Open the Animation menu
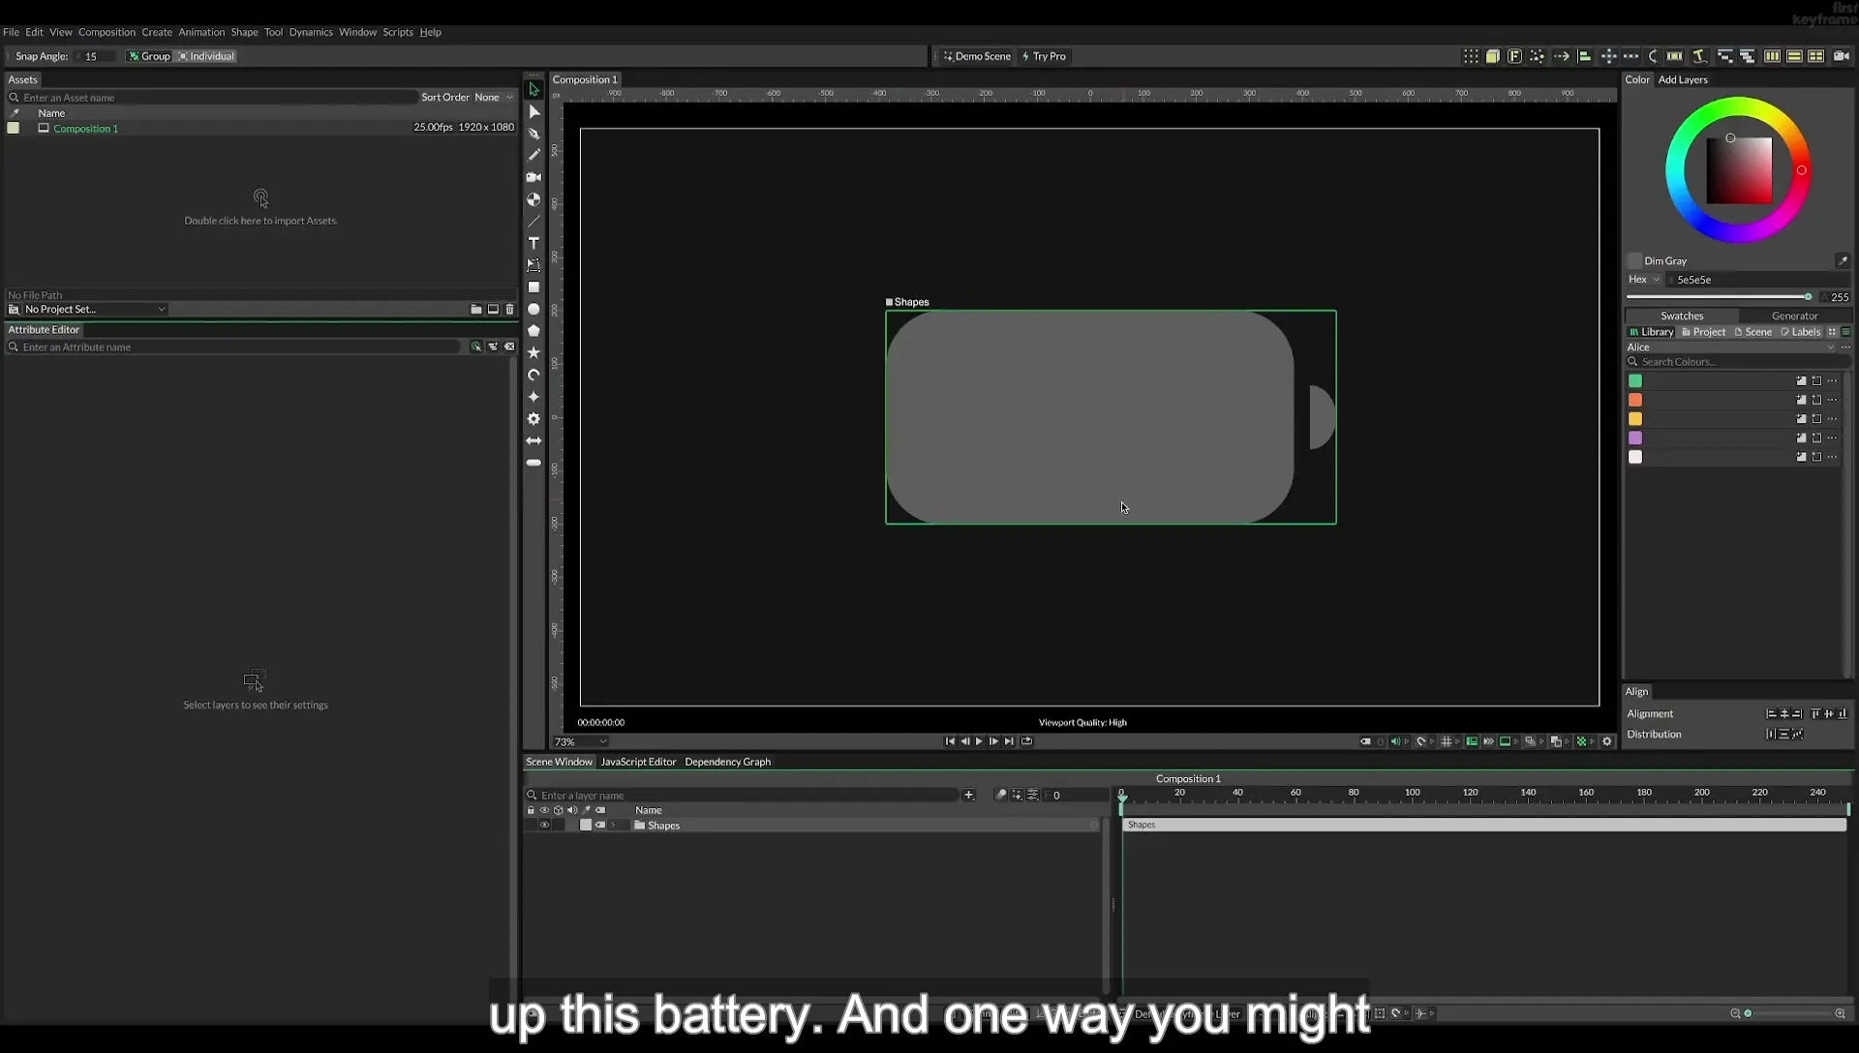The width and height of the screenshot is (1859, 1053). (201, 32)
